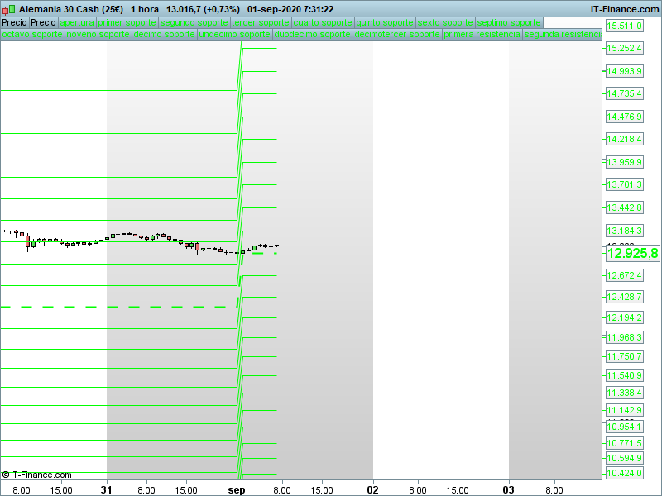Viewport: 662px width, 496px height.
Task: Click the 14.735,4 price level label
Action: click(x=625, y=93)
